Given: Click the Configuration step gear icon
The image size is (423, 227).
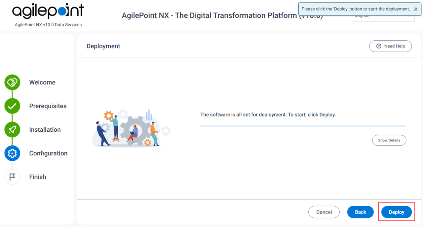Looking at the screenshot, I should pyautogui.click(x=12, y=153).
